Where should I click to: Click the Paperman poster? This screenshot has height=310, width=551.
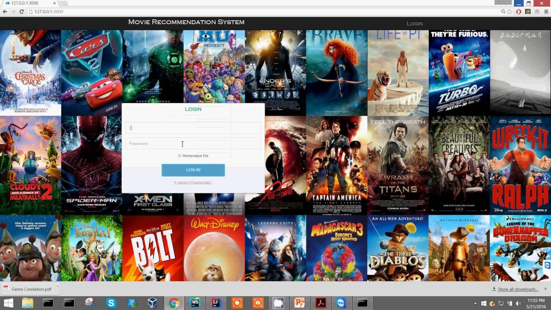tap(520, 72)
